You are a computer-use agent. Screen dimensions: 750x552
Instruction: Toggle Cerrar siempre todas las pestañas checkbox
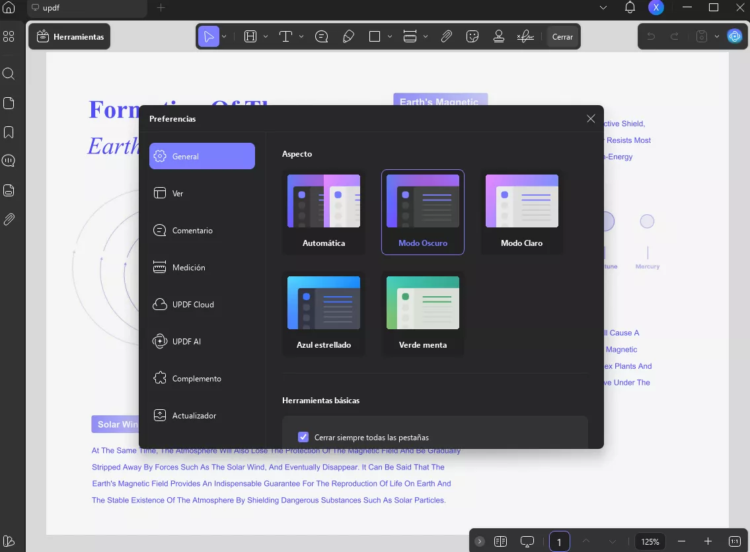[x=303, y=437]
